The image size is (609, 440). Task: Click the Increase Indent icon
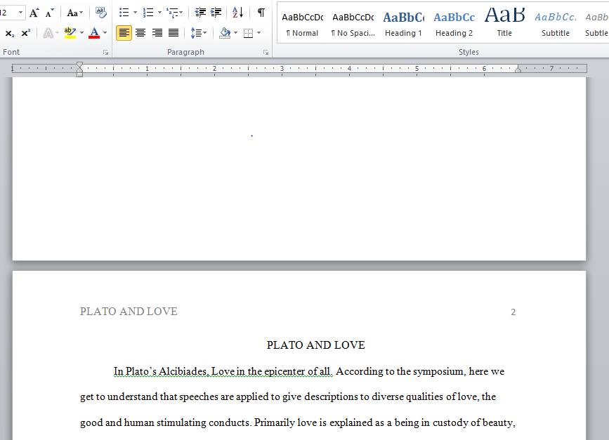[x=216, y=13]
